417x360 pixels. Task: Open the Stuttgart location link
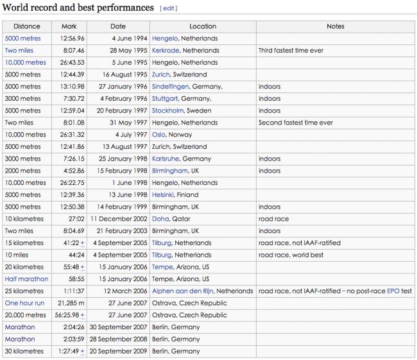pyautogui.click(x=165, y=98)
